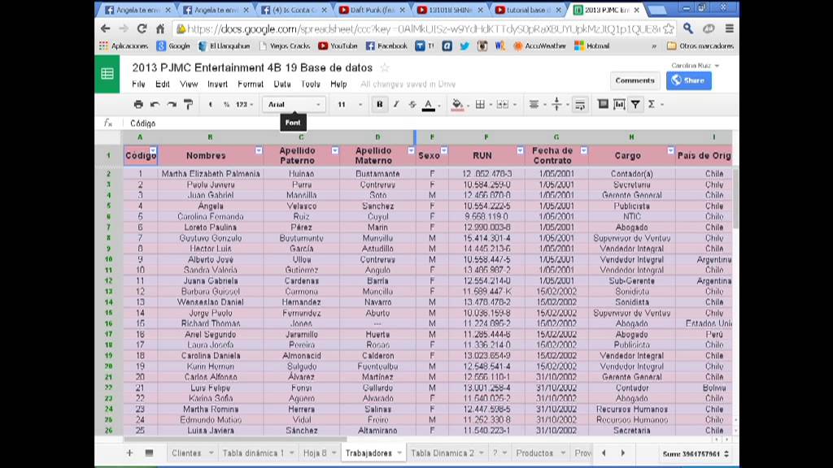Image resolution: width=833 pixels, height=468 pixels.
Task: Format the cell as currency
Action: coord(211,105)
